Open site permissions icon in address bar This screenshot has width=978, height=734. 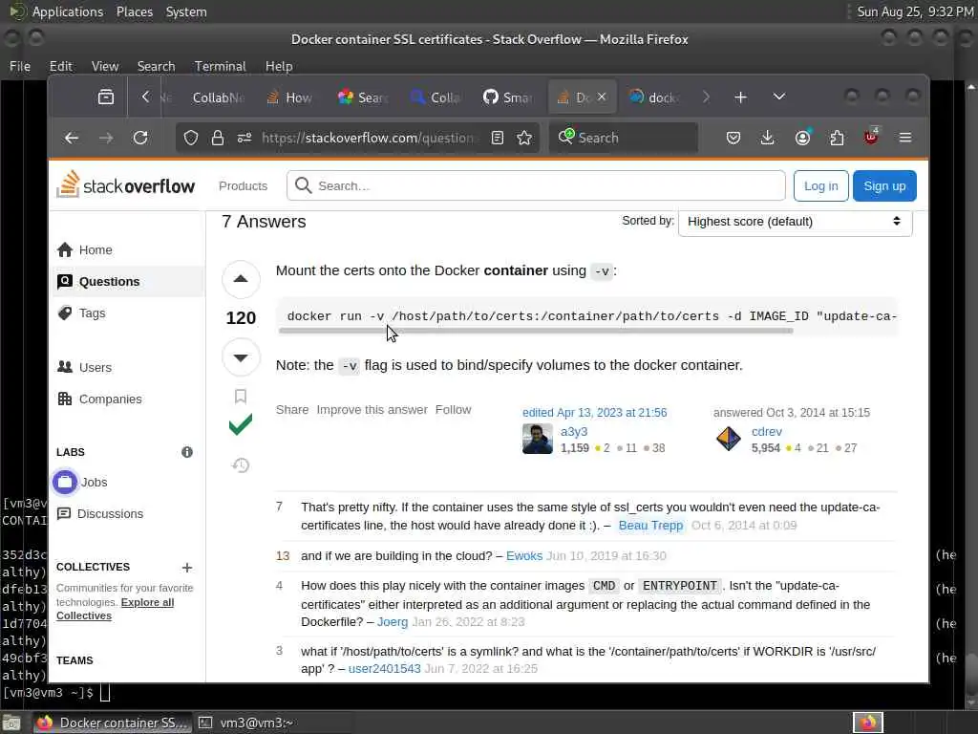point(244,138)
